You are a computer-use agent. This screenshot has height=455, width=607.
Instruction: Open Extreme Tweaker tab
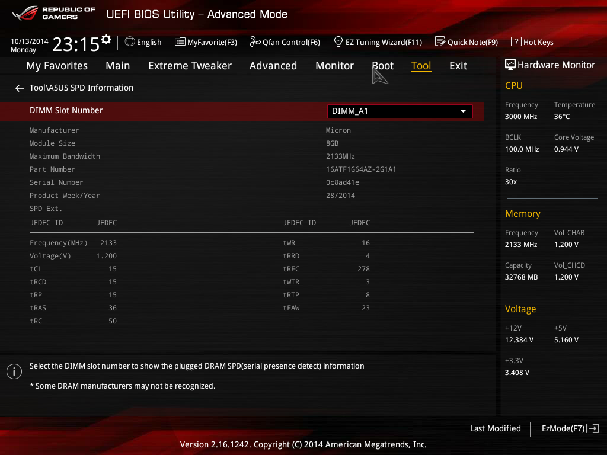pyautogui.click(x=190, y=66)
